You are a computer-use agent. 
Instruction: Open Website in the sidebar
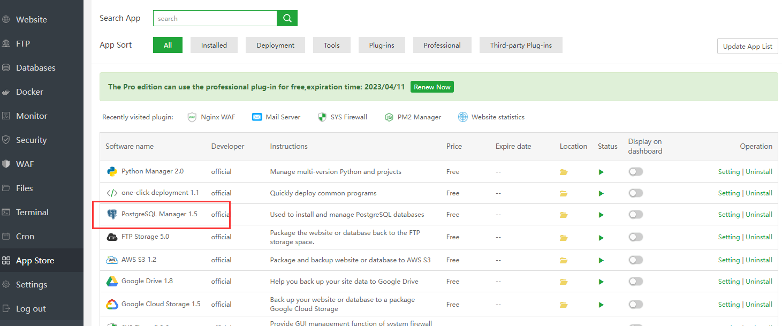(x=42, y=19)
